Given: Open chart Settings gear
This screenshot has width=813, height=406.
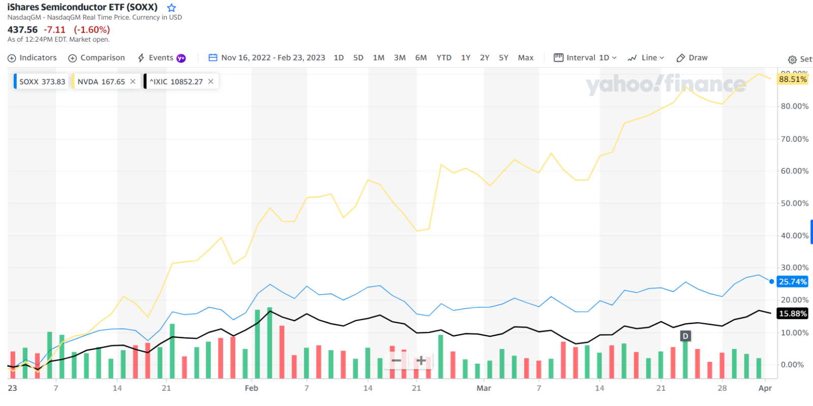Looking at the screenshot, I should click(792, 59).
